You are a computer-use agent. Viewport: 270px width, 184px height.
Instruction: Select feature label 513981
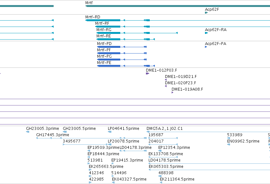click(x=95, y=160)
